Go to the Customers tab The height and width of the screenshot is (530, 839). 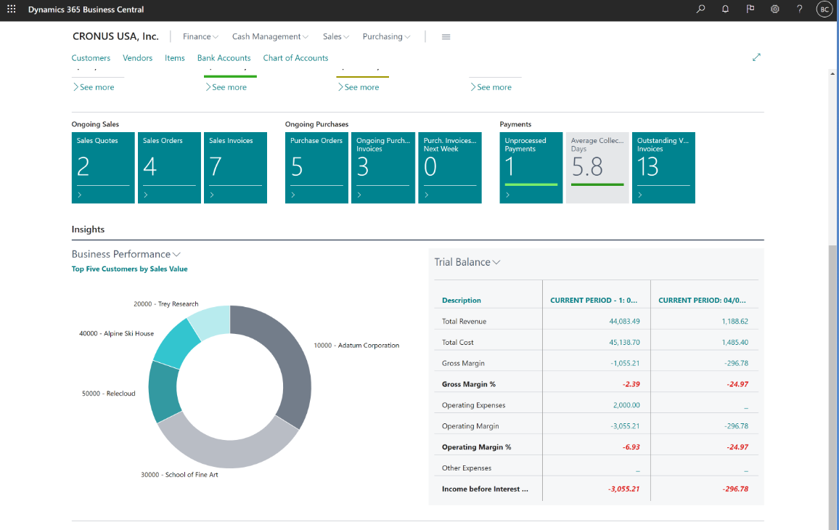(x=91, y=58)
